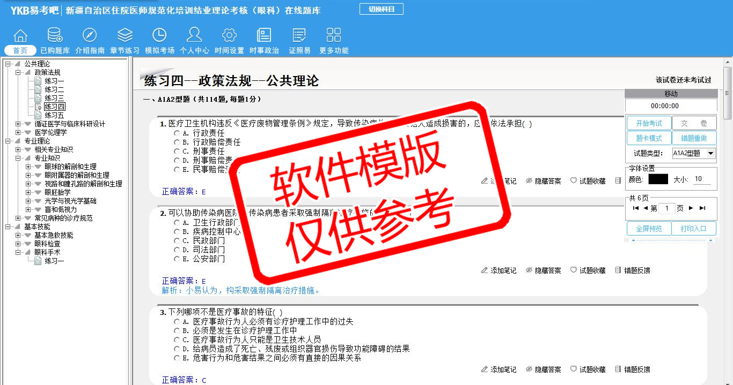
Task: Click the 介绍指南 compass icon
Action: coord(90,36)
